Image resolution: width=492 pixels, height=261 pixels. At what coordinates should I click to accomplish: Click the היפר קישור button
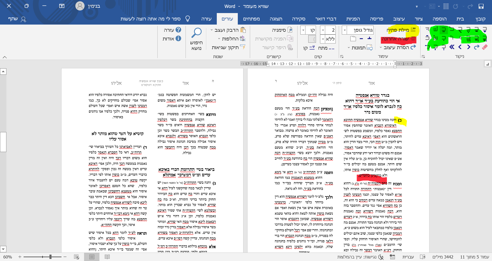click(278, 47)
